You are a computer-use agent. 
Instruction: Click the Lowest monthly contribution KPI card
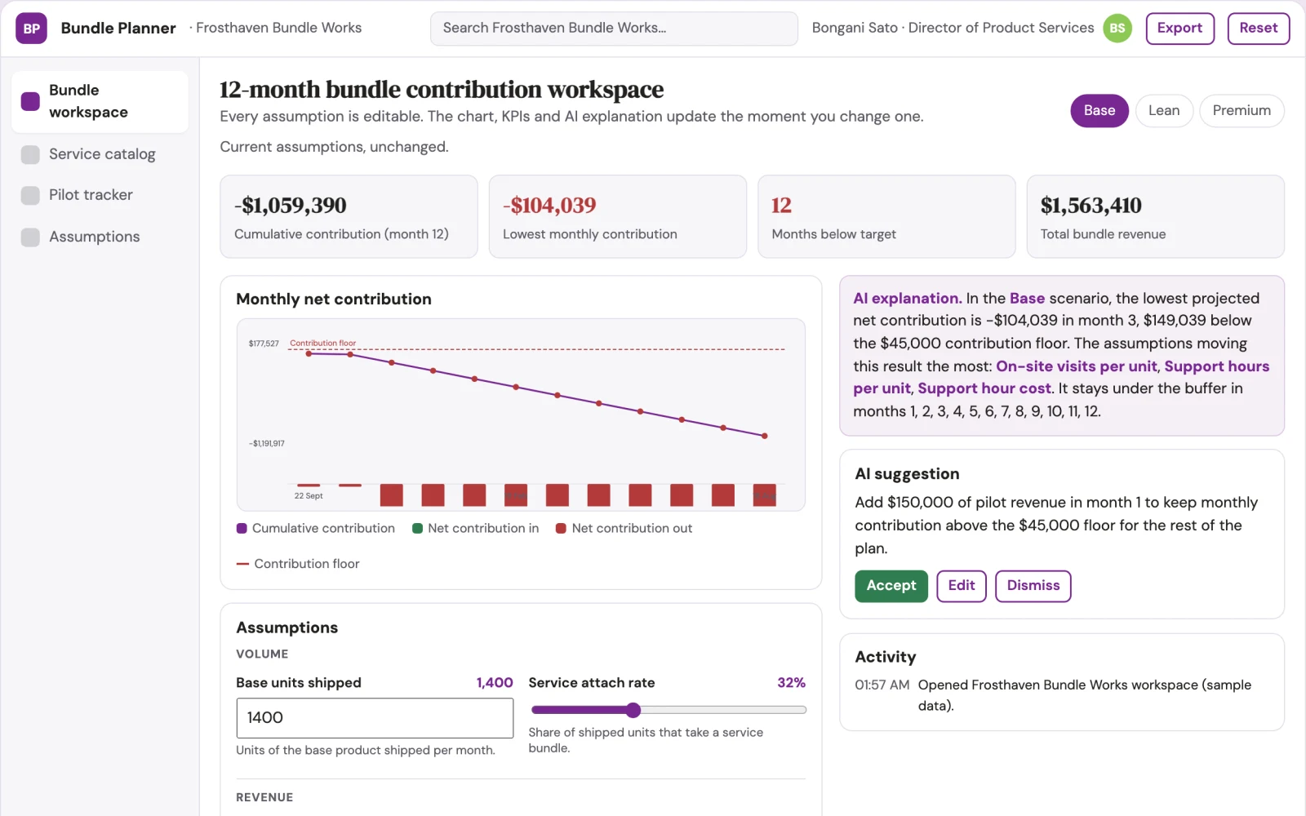click(x=618, y=217)
